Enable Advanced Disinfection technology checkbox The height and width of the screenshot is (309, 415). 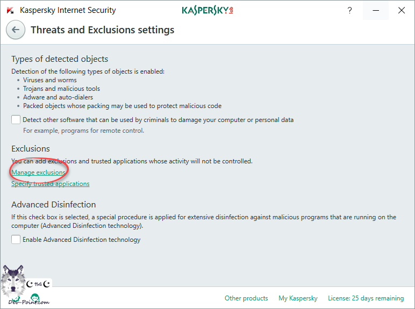point(16,240)
